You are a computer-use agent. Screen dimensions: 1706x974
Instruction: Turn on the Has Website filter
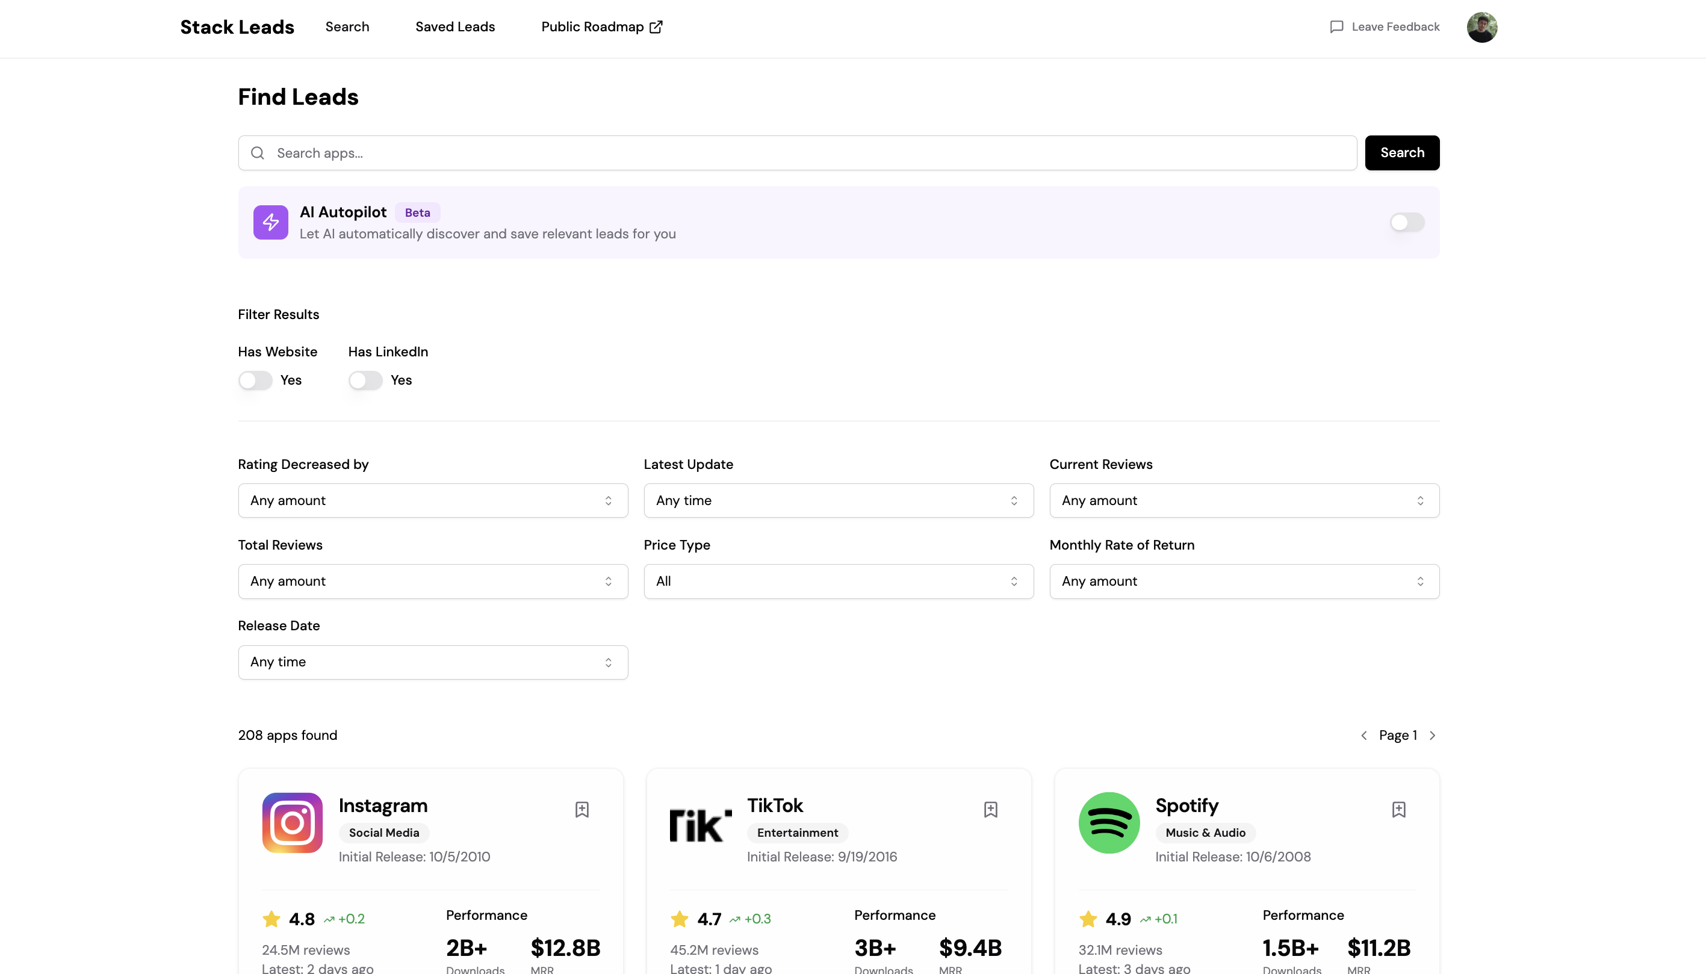point(255,380)
